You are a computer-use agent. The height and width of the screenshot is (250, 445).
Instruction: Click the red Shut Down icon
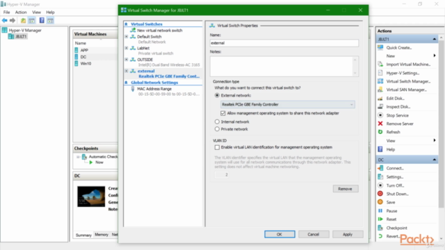380,194
